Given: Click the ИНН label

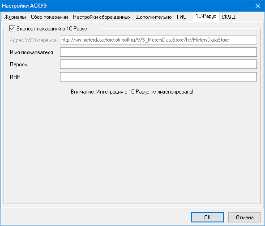Looking at the screenshot, I should [15, 77].
